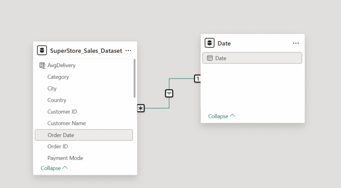Collapse the Date table card
The image size is (341, 188).
pos(222,116)
